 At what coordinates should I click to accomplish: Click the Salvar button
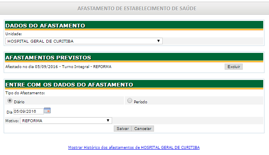click(x=123, y=129)
